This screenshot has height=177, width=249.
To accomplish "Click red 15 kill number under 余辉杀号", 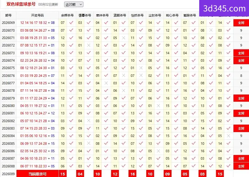I will click(x=63, y=174).
